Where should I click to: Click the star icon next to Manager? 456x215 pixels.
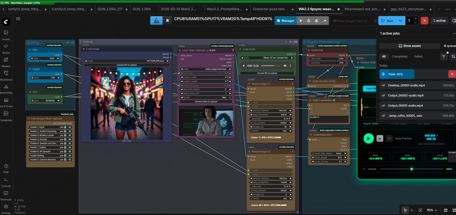tap(301, 21)
